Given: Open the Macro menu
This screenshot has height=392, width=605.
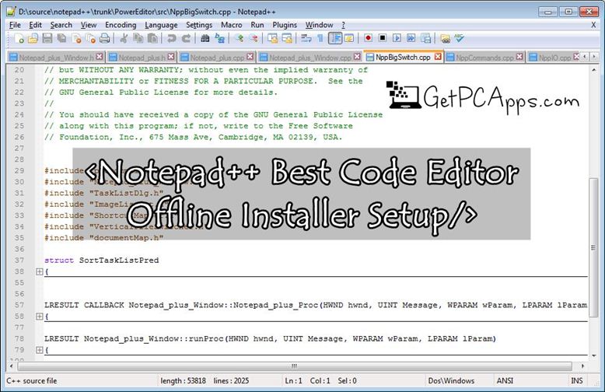Looking at the screenshot, I should 232,25.
